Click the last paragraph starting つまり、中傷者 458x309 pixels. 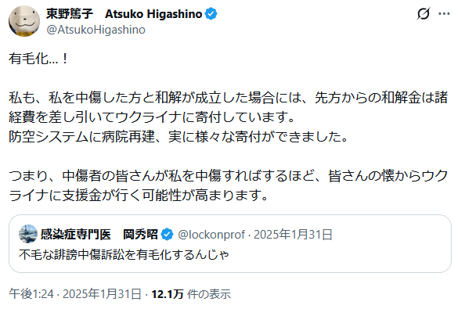click(x=228, y=185)
